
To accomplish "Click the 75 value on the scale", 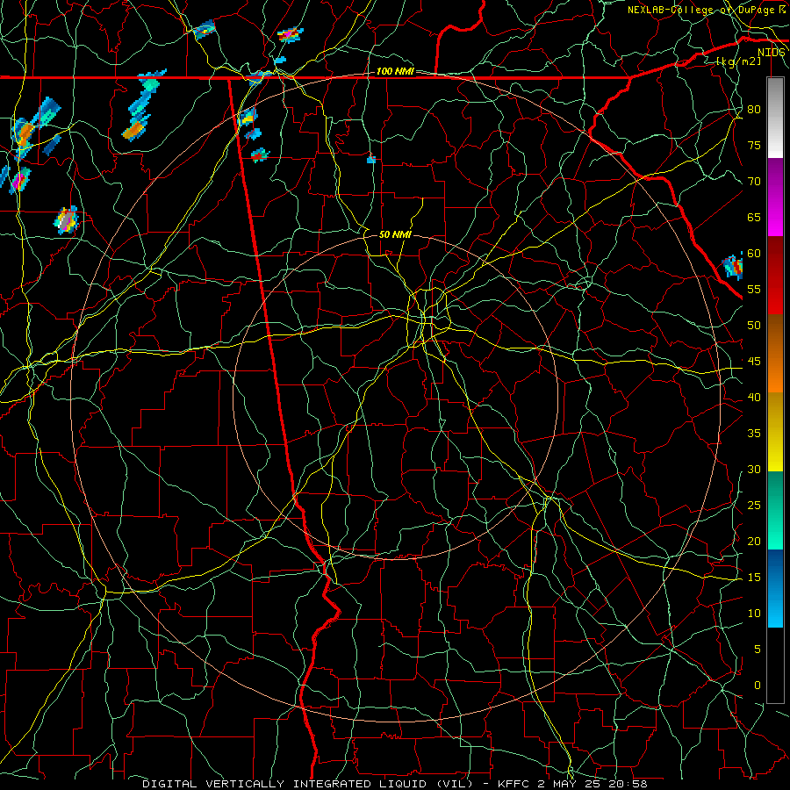I will click(754, 146).
